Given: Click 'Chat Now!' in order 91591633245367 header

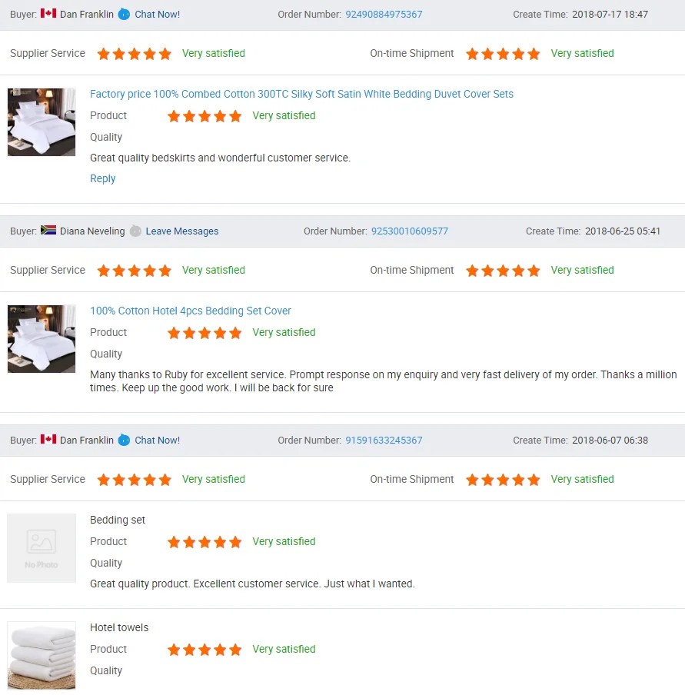Looking at the screenshot, I should (x=158, y=440).
